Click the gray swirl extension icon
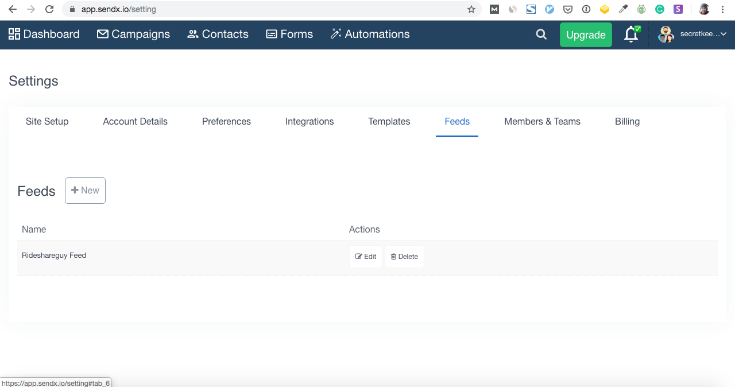The width and height of the screenshot is (735, 387). pyautogui.click(x=512, y=9)
